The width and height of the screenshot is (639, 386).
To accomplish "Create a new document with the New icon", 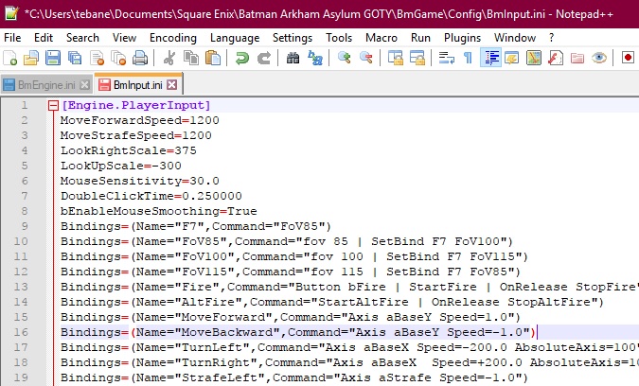I will click(x=9, y=58).
